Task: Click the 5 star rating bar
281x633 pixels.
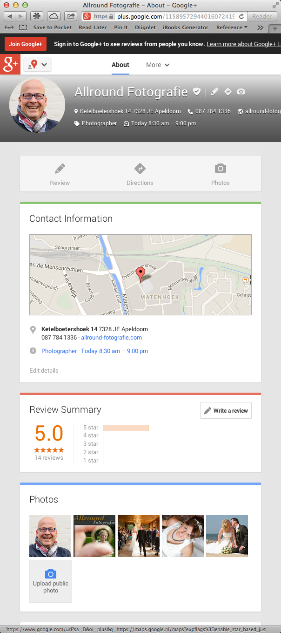Action: (126, 428)
